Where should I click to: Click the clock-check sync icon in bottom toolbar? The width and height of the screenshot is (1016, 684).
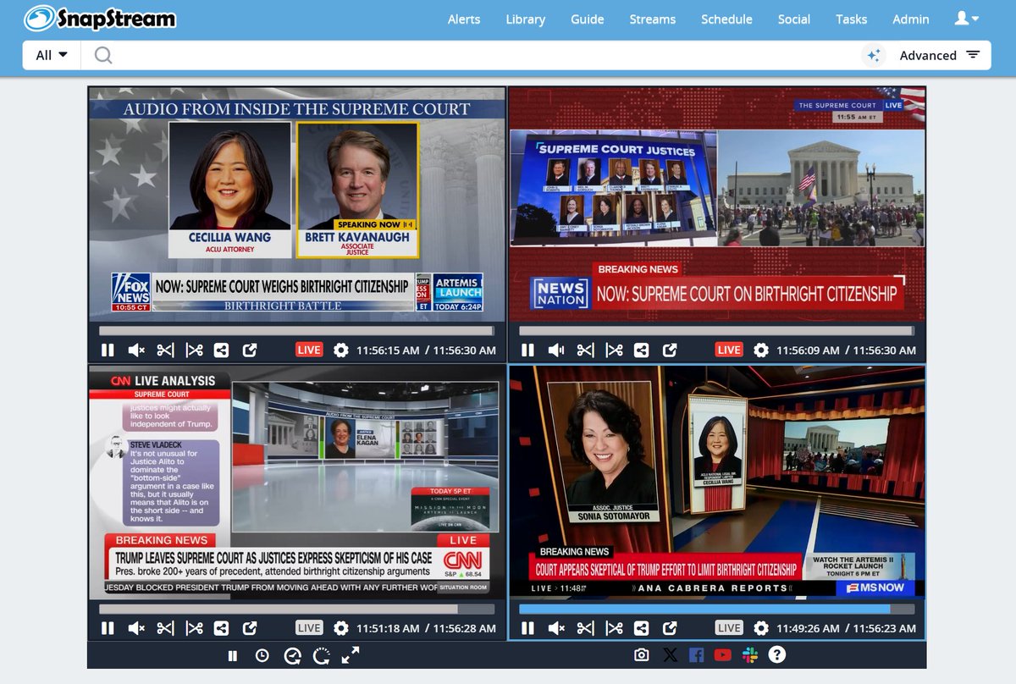292,655
